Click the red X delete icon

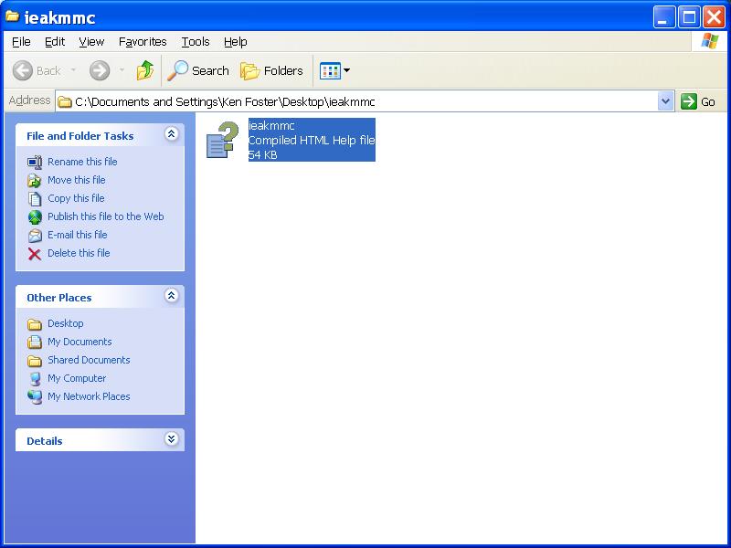(35, 254)
